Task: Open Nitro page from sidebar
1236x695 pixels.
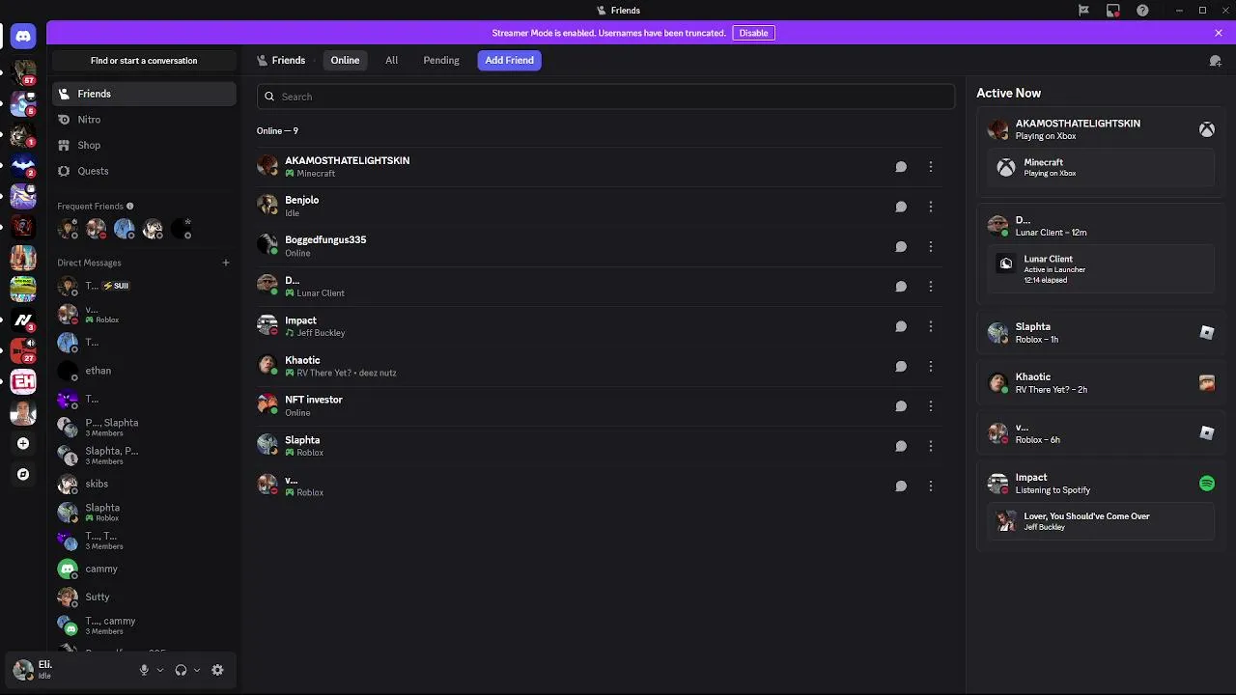Action: [144, 120]
